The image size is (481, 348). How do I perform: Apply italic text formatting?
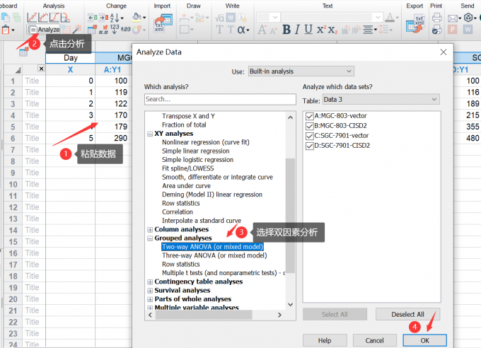298,30
